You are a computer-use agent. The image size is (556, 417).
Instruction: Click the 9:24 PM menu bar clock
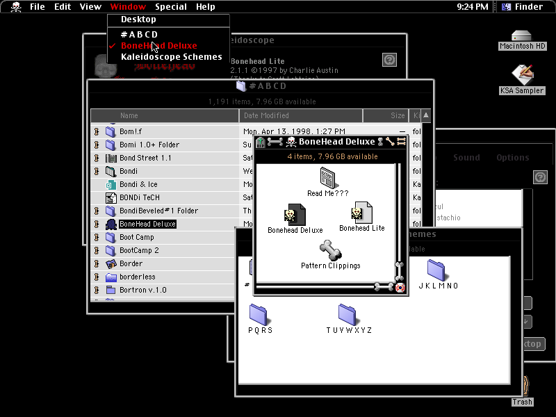pyautogui.click(x=473, y=7)
